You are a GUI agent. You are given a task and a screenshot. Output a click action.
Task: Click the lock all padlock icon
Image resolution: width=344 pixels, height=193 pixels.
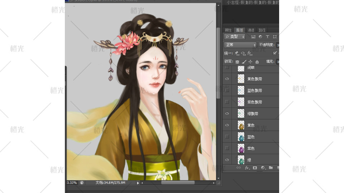point(257,62)
